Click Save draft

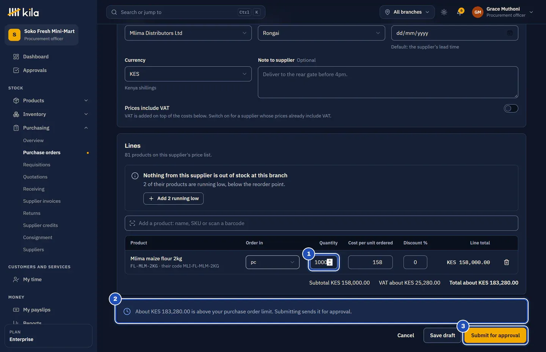point(442,335)
